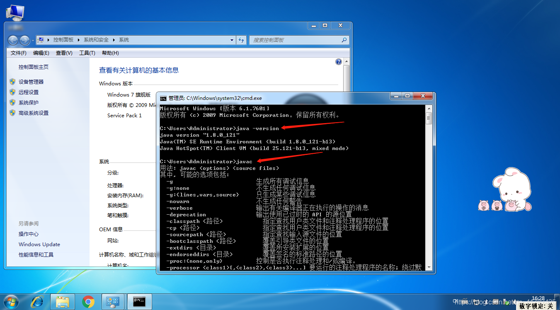
Task: Click the shield icon beside 系统保护
Action: [12, 102]
